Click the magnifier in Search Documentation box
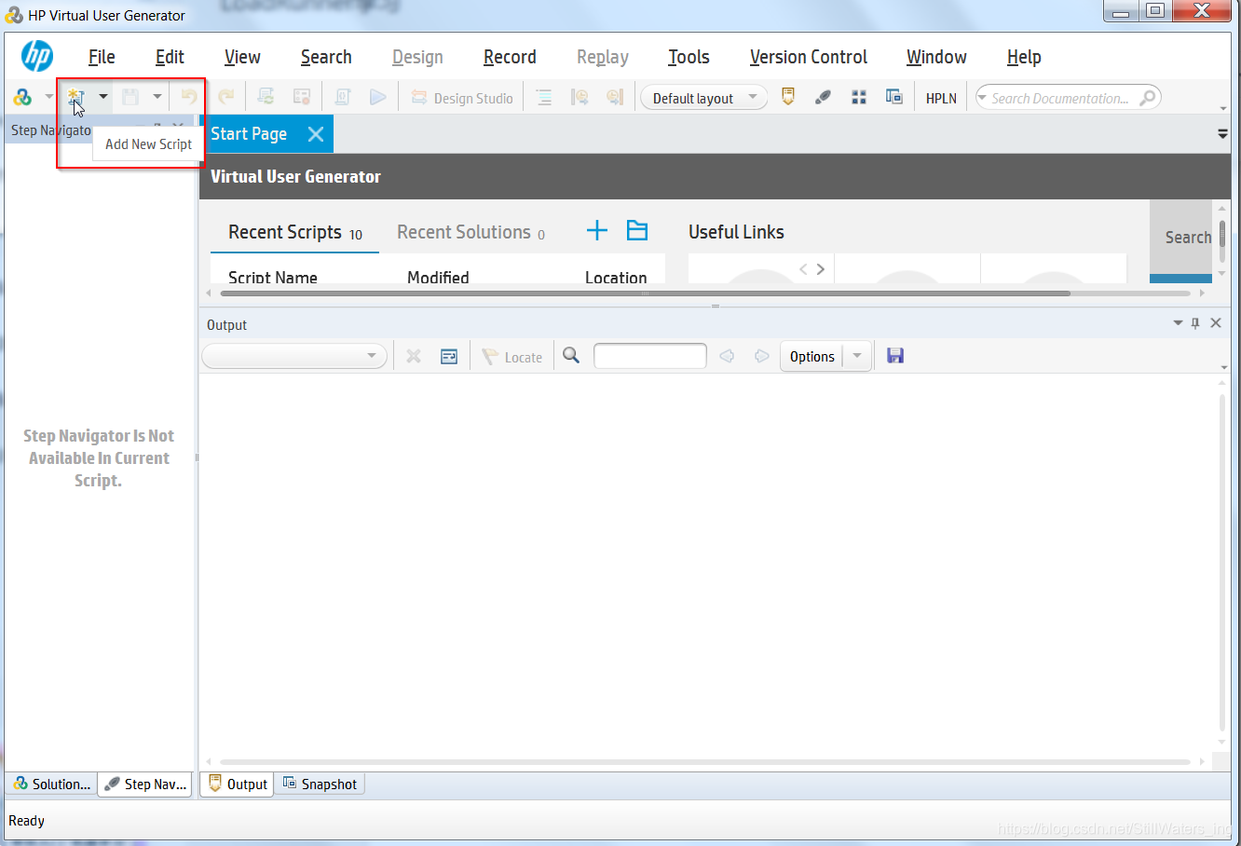The width and height of the screenshot is (1241, 846). [1148, 97]
